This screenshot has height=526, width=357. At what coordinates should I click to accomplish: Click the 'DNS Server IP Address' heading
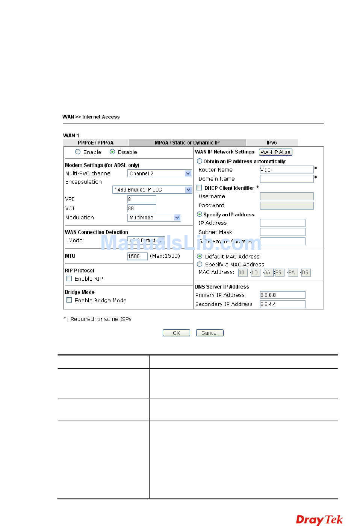pos(222,287)
